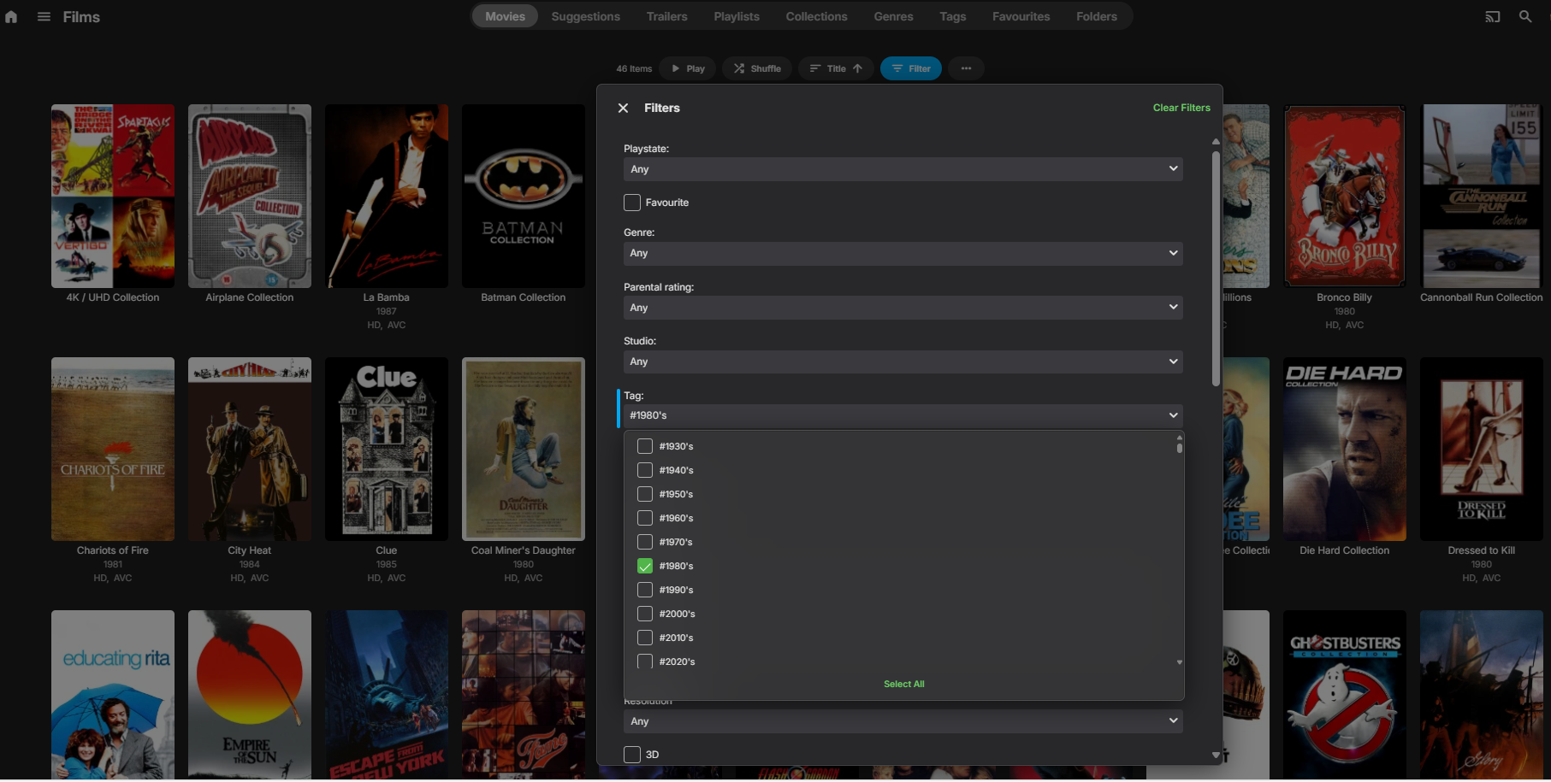
Task: Open the more options ellipsis button
Action: [966, 68]
